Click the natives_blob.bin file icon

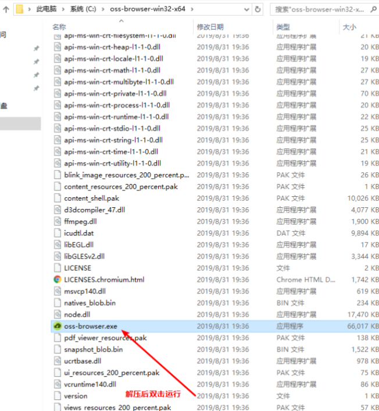point(58,303)
